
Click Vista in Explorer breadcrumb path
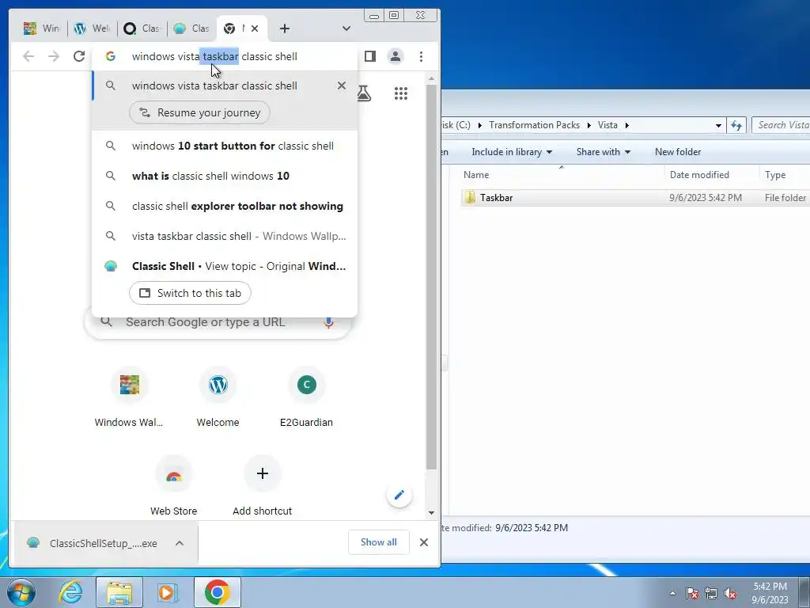(x=607, y=125)
